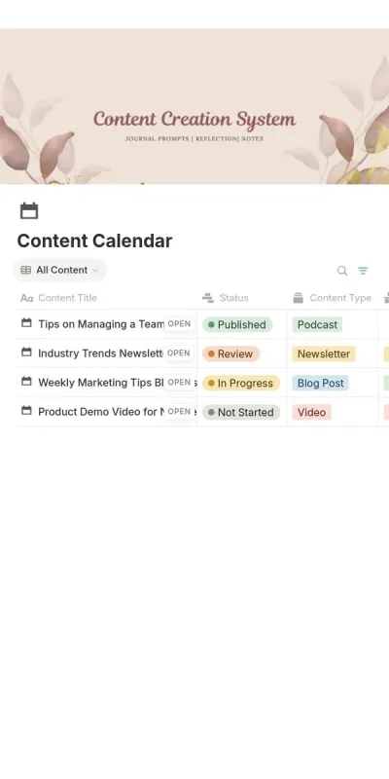Image resolution: width=389 pixels, height=779 pixels.
Task: Click the calendar icon on Product Demo Video row
Action: click(x=26, y=411)
